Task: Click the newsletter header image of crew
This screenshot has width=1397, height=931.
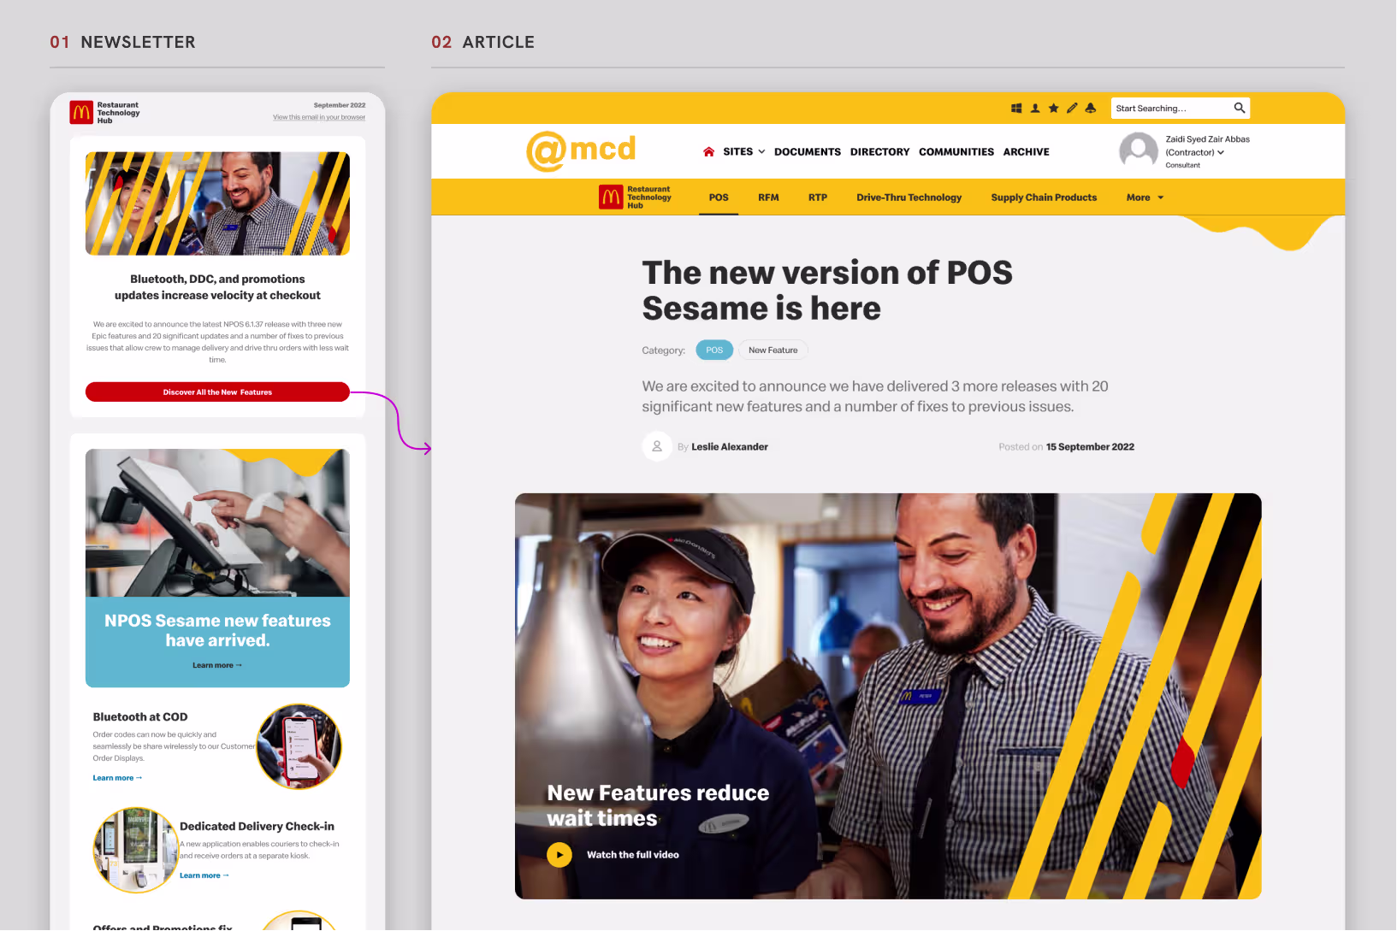Action: coord(217,203)
